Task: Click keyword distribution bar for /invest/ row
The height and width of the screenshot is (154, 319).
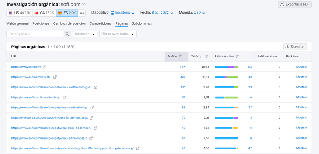Action: 226,77
